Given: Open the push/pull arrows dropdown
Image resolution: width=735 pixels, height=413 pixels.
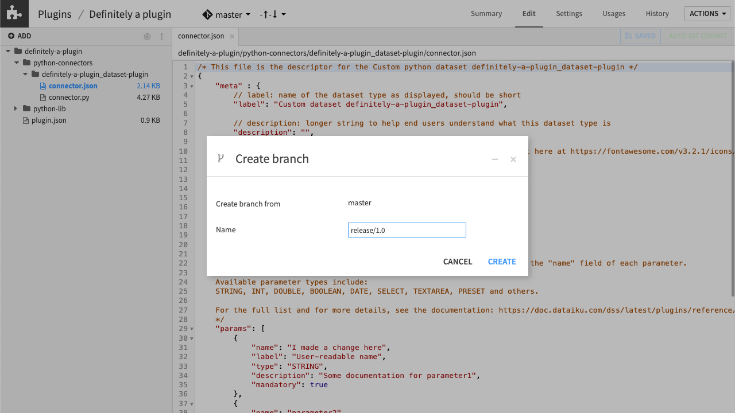Looking at the screenshot, I should coord(272,14).
